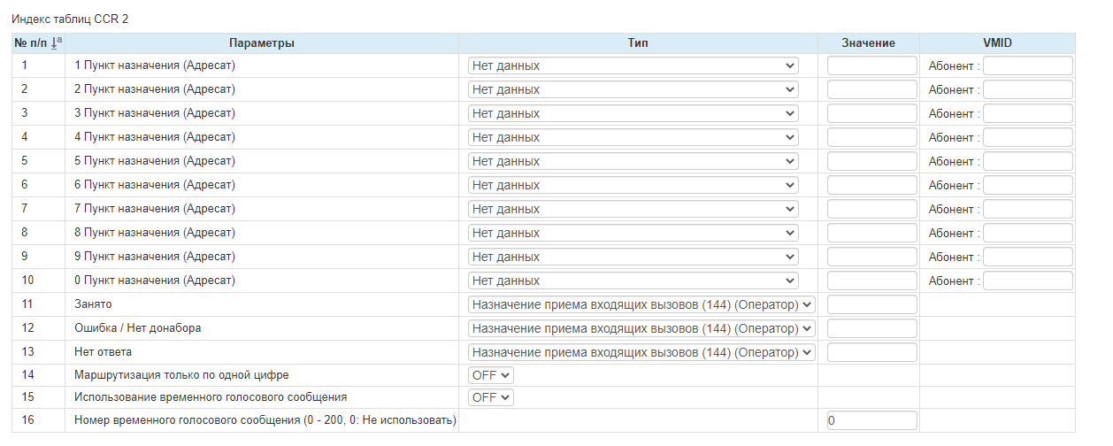Click Абонент VMID field in row 2
Screen dimensions: 1113x446
pos(1027,89)
